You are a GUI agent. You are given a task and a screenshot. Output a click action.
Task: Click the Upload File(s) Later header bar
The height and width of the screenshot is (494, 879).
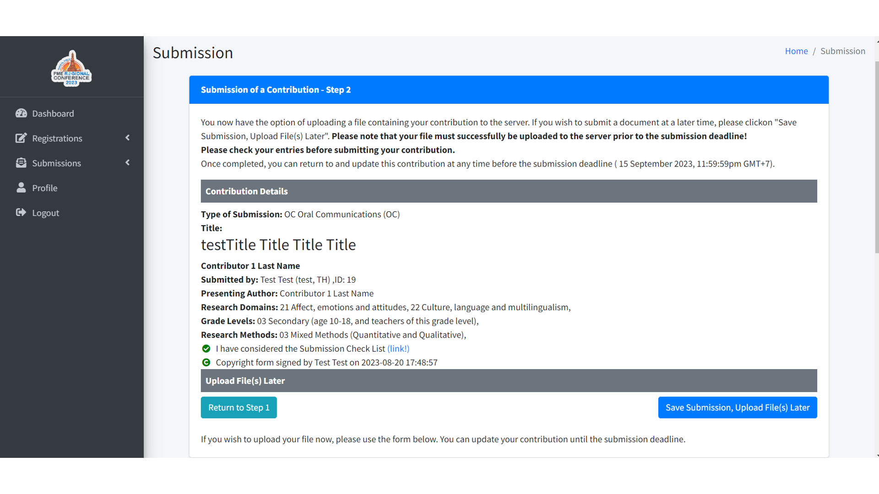coord(509,381)
